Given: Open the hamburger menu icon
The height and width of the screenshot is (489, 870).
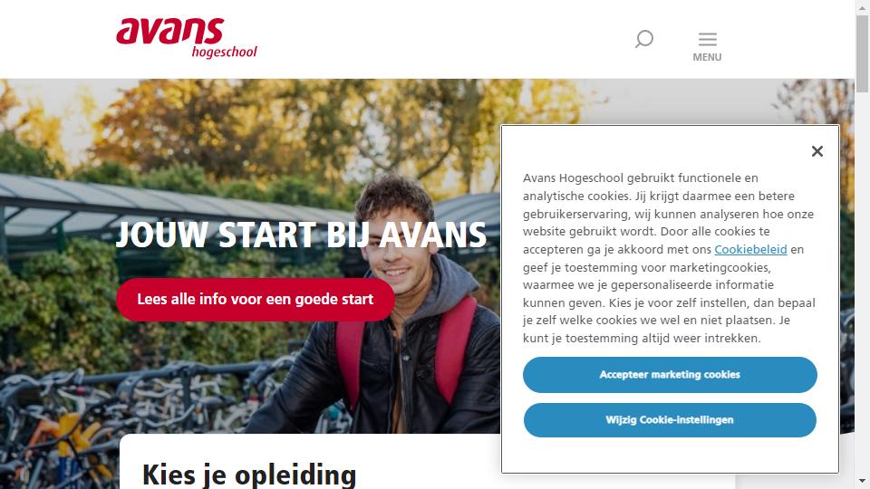Looking at the screenshot, I should (708, 39).
